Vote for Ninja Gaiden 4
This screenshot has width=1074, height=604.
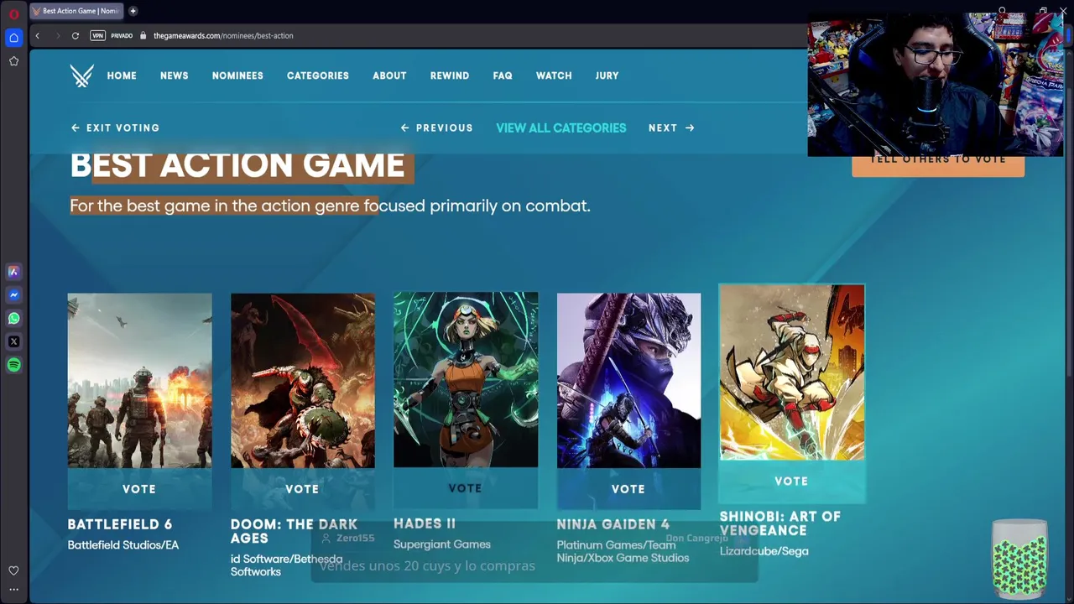628,489
